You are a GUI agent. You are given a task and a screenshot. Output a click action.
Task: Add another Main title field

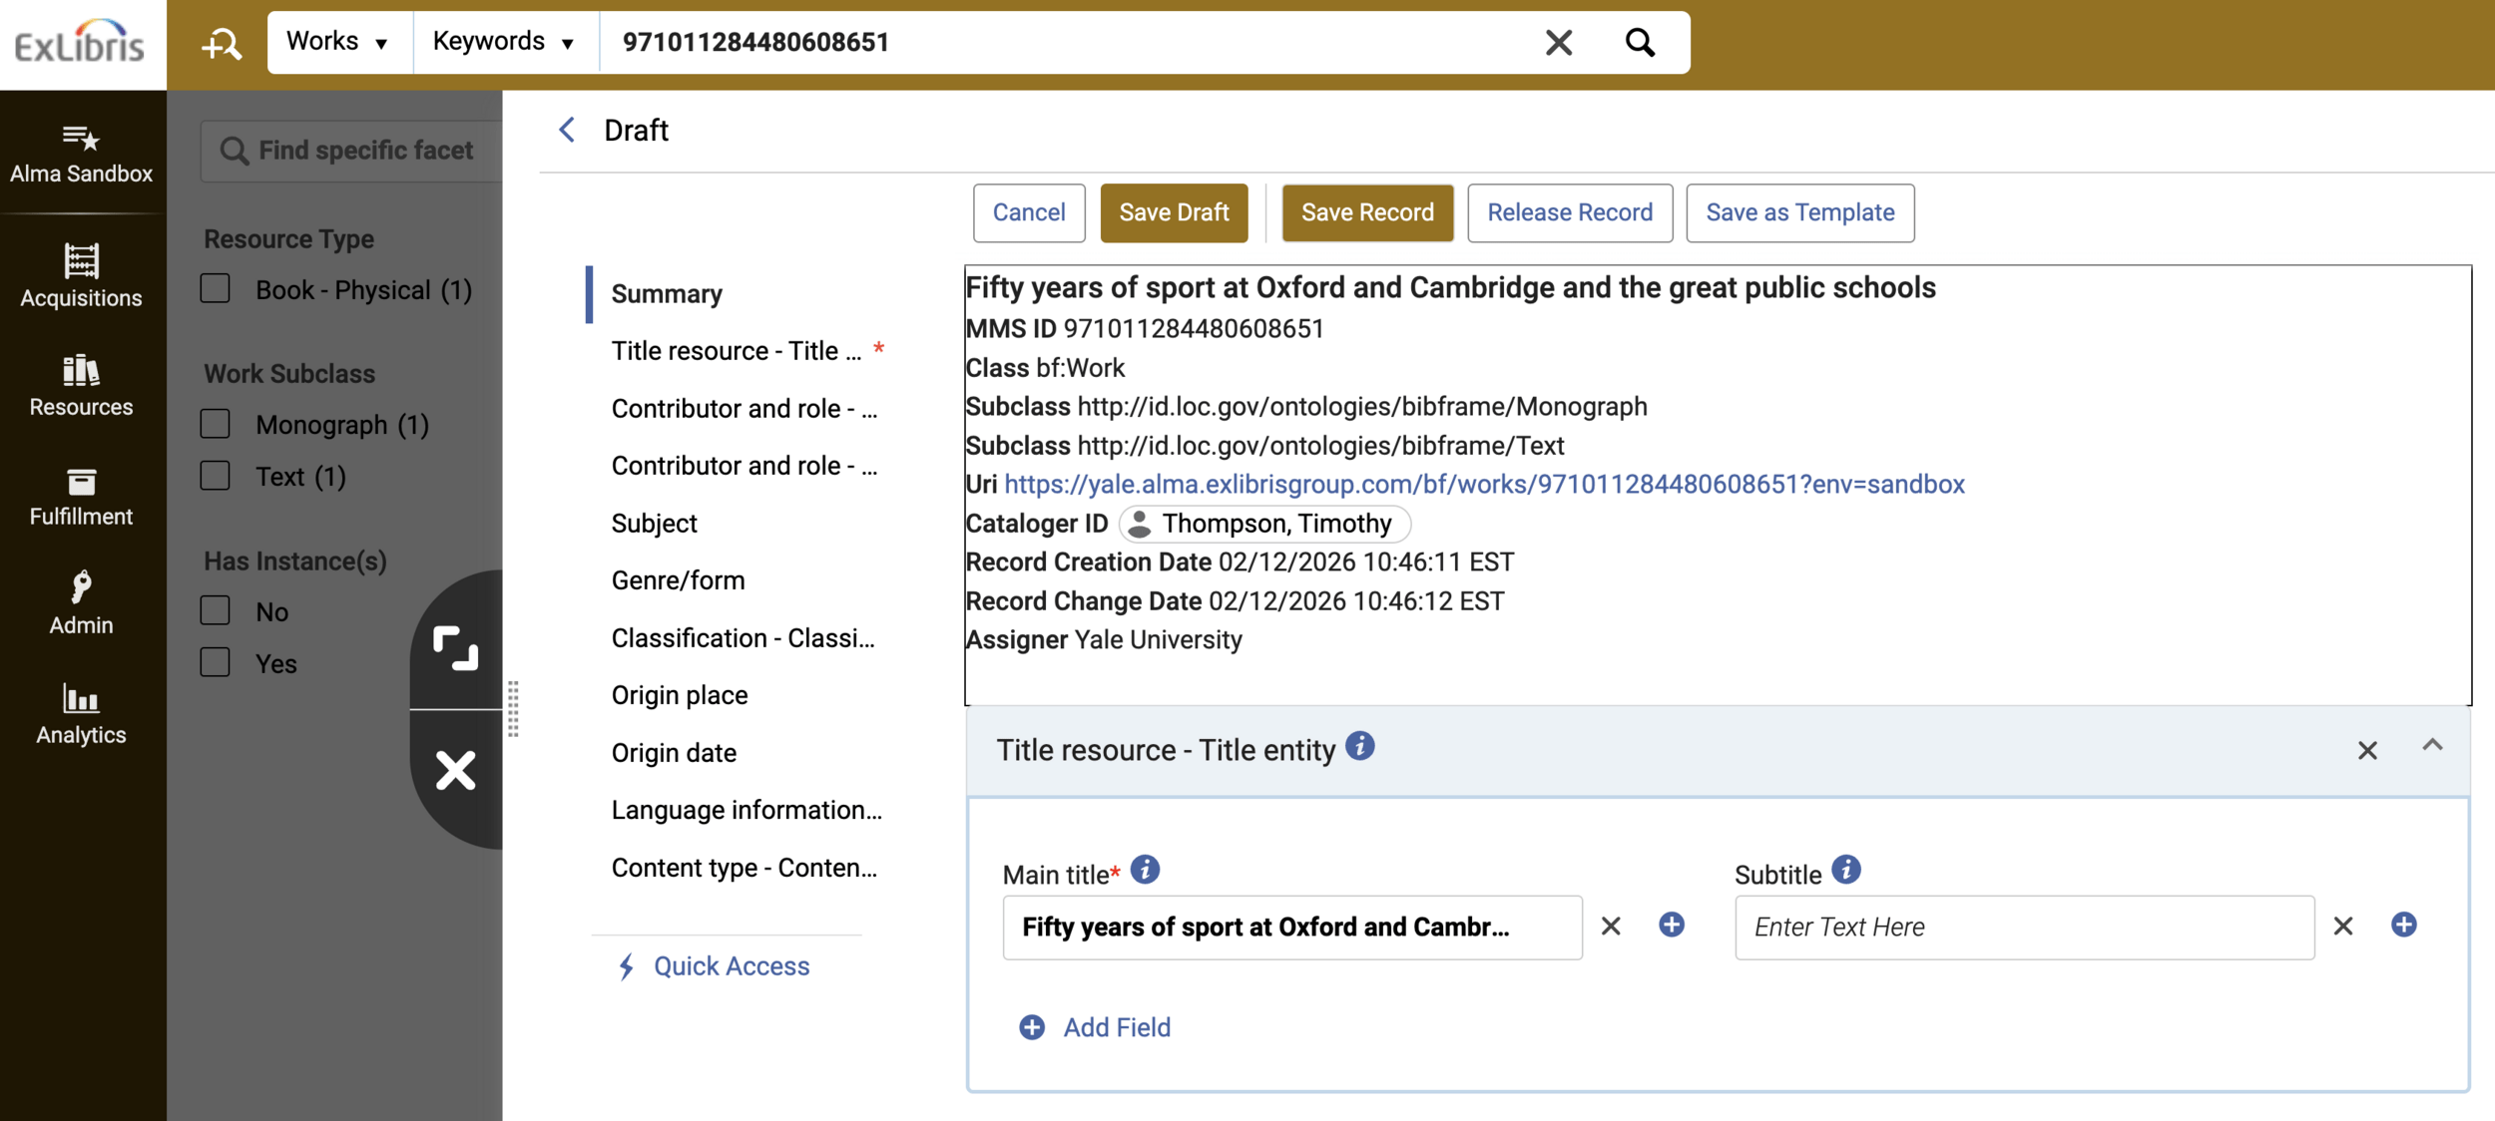pos(1672,925)
